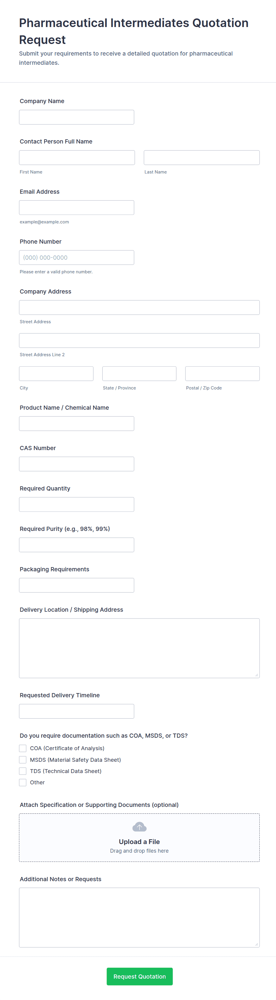Tick the MSDS (Material Safety Data Sheet) checkbox

click(23, 760)
